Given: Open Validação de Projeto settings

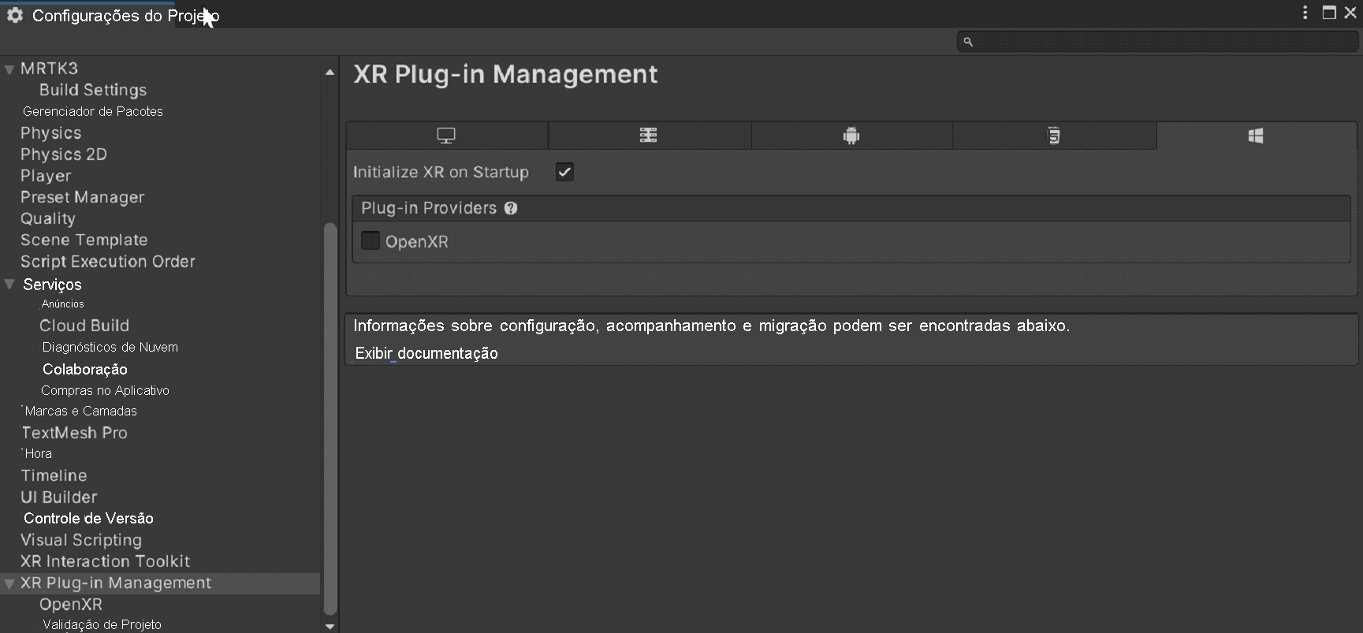Looking at the screenshot, I should tap(102, 624).
